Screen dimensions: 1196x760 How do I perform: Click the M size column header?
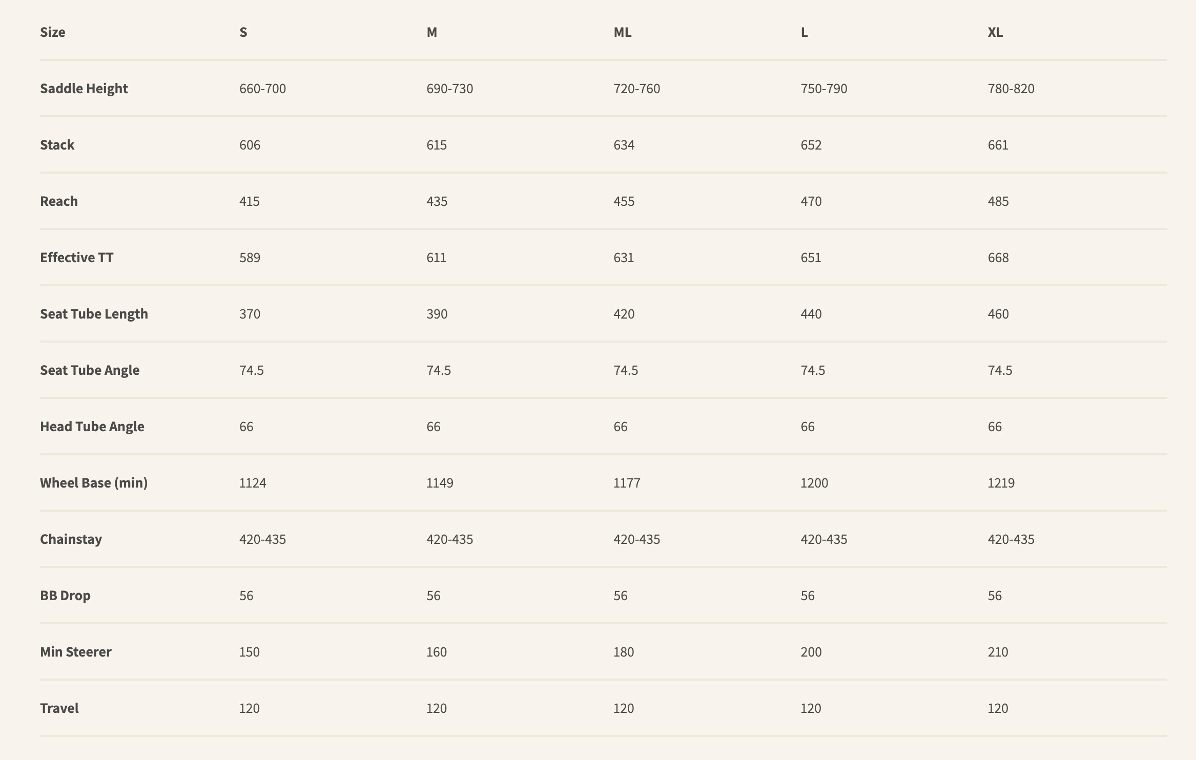tap(431, 32)
